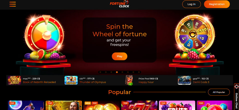
Task: Select the highlighted fourth carousel dot
Action: (117, 72)
